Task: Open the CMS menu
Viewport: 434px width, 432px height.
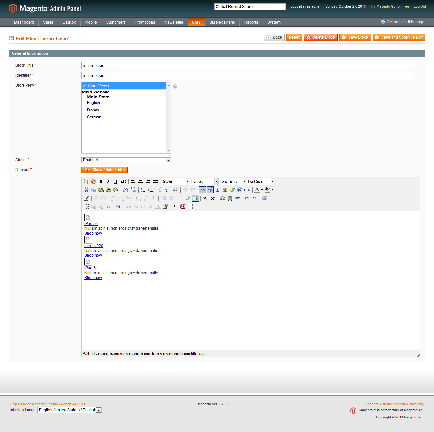Action: (196, 22)
